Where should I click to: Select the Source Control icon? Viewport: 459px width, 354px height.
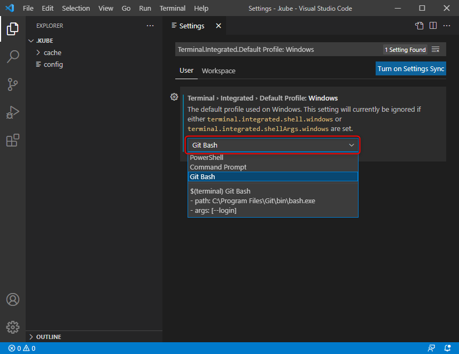pos(12,84)
